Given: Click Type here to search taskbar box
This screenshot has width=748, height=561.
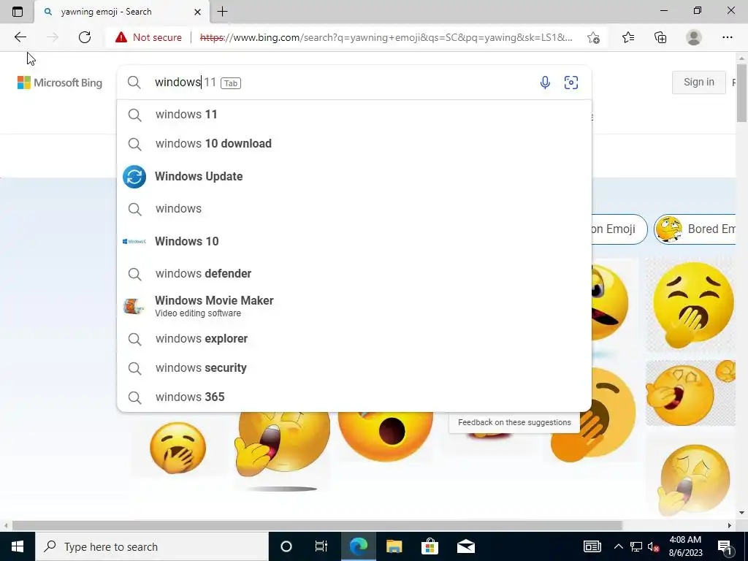Looking at the screenshot, I should coord(152,546).
